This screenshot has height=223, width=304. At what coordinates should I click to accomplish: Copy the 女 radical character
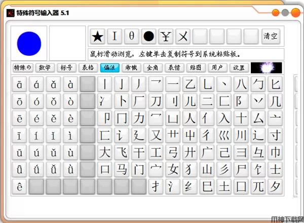pyautogui.click(x=173, y=169)
